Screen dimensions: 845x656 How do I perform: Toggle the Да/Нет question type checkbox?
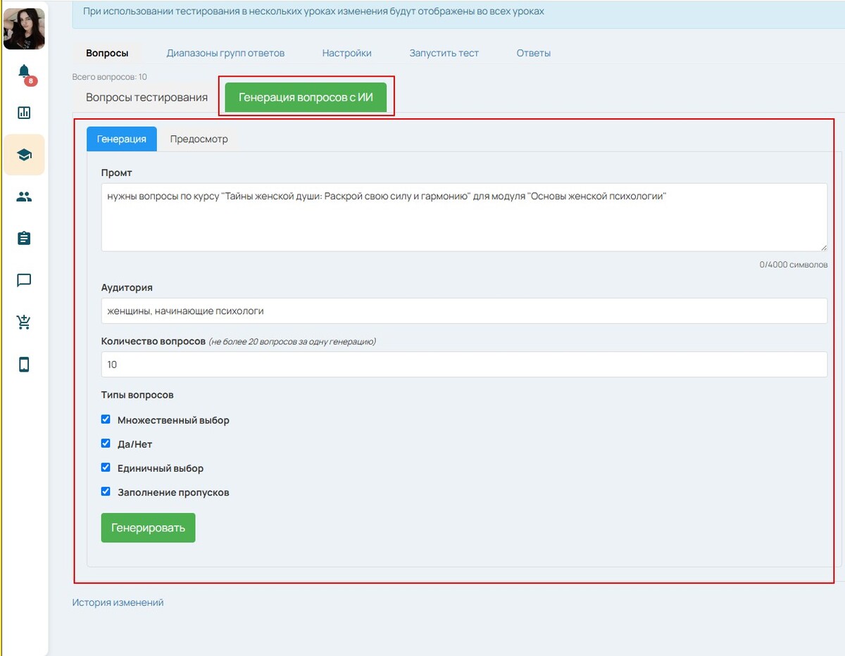click(x=106, y=443)
